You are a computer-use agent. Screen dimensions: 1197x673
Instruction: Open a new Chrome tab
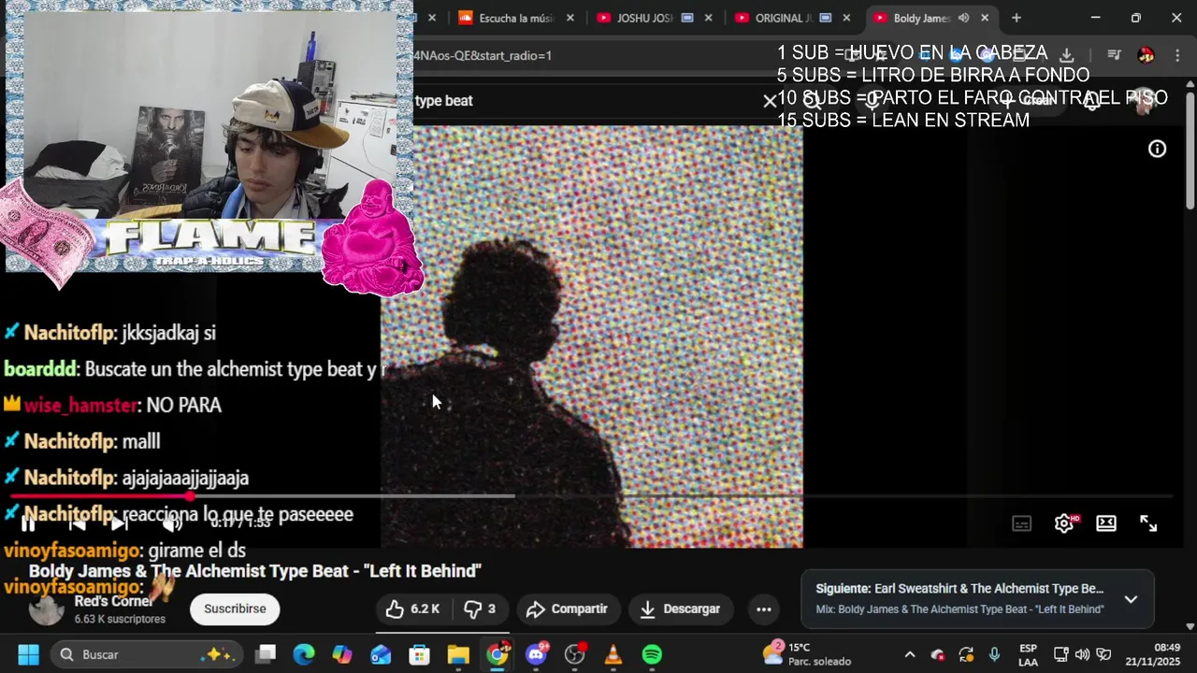pos(1016,18)
